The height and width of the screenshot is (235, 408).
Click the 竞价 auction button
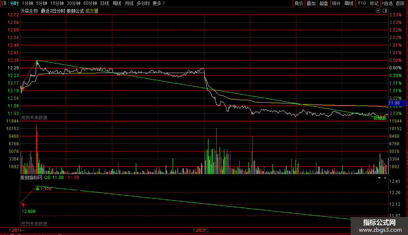[299, 3]
